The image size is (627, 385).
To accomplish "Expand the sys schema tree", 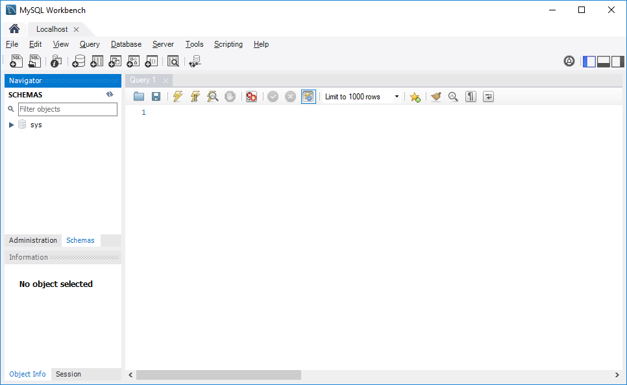I will 12,125.
